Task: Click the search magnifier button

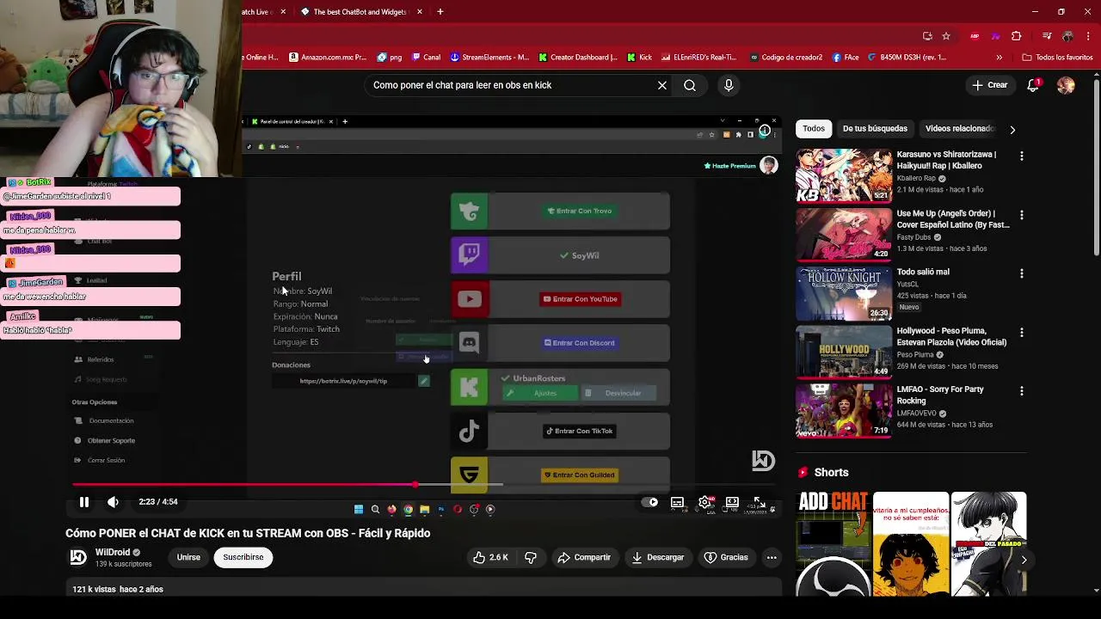Action: tap(690, 85)
